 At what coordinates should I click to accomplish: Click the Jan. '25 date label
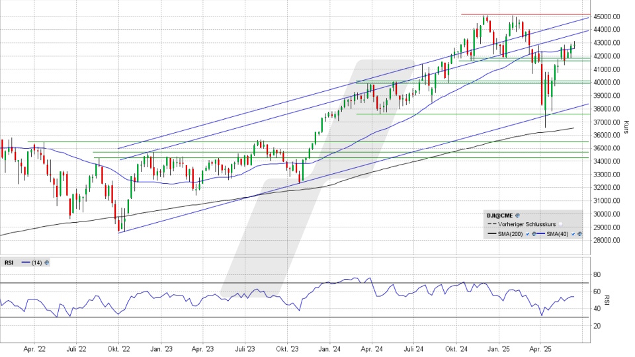(x=499, y=349)
